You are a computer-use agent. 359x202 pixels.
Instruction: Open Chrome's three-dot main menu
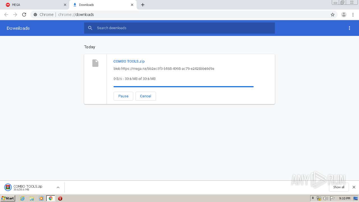pyautogui.click(x=353, y=15)
